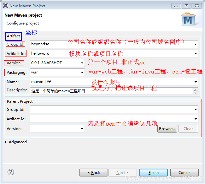205x184 pixels.
Task: Open the Packaging war dropdown
Action: [82, 72]
